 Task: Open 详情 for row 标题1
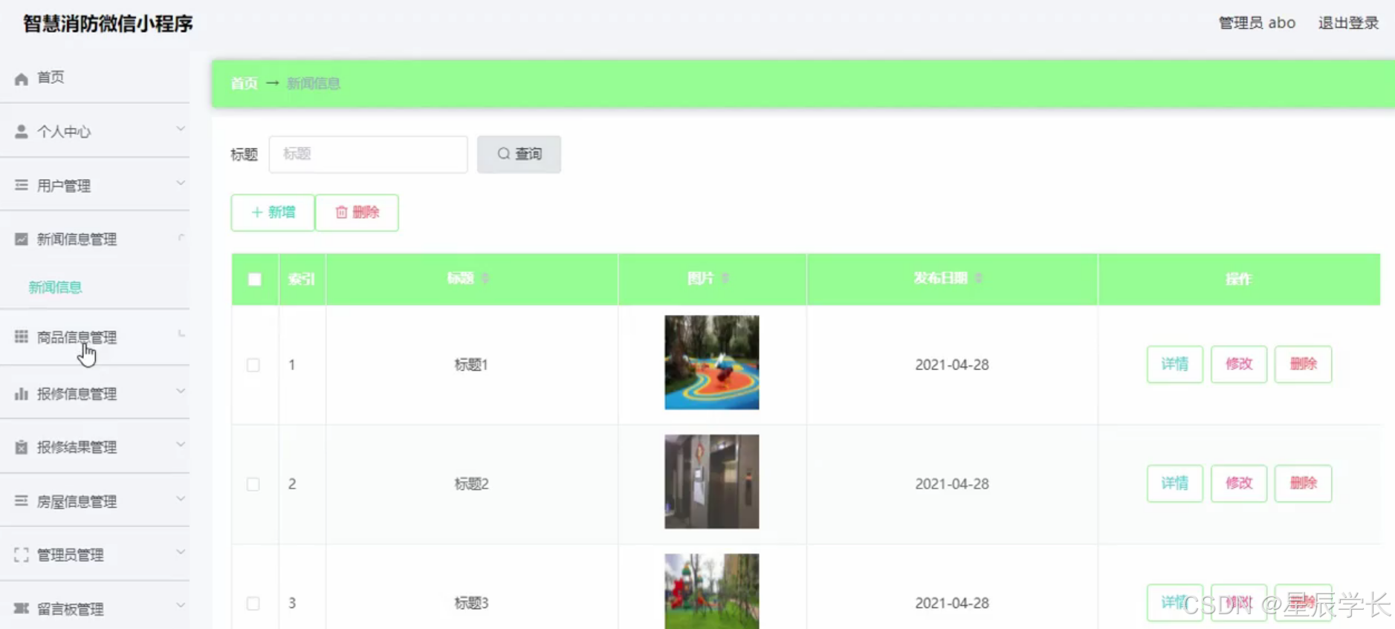coord(1174,364)
